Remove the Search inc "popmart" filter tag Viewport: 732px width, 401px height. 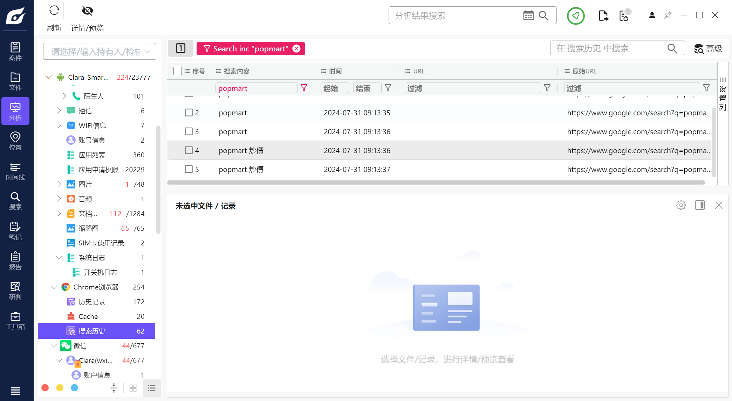click(296, 49)
